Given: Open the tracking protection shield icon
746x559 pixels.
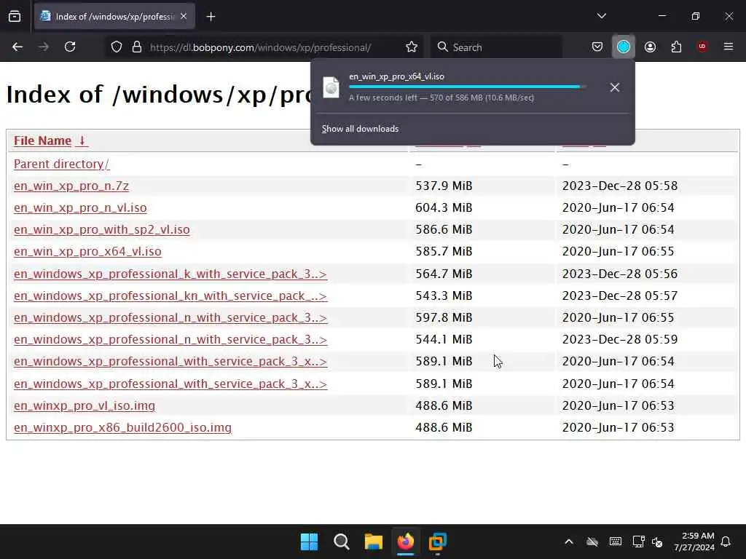Looking at the screenshot, I should tap(117, 47).
